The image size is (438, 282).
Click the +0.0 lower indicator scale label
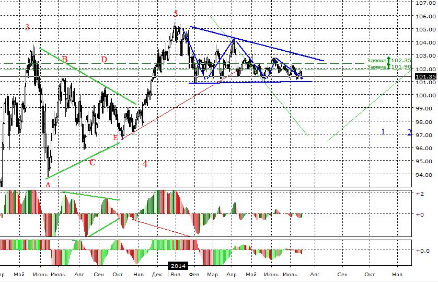(x=423, y=251)
